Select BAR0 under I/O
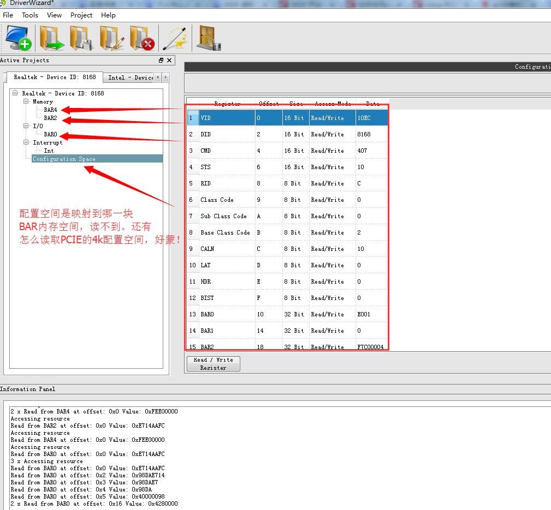551x510 pixels. point(50,134)
